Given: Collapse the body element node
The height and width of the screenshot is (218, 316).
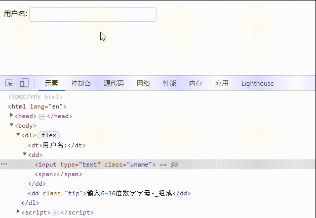Looking at the screenshot, I should coord(12,125).
